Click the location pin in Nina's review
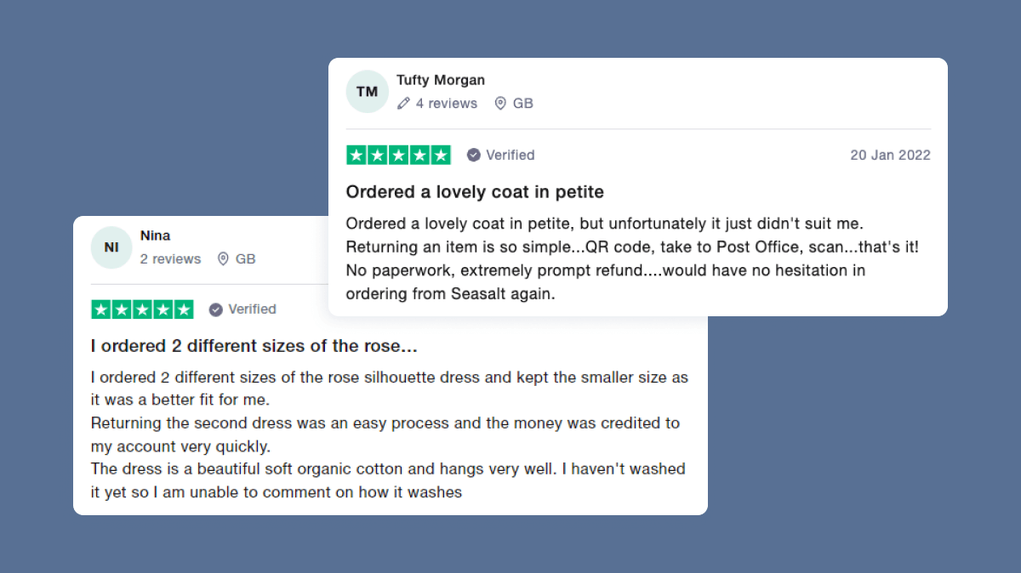 [223, 258]
